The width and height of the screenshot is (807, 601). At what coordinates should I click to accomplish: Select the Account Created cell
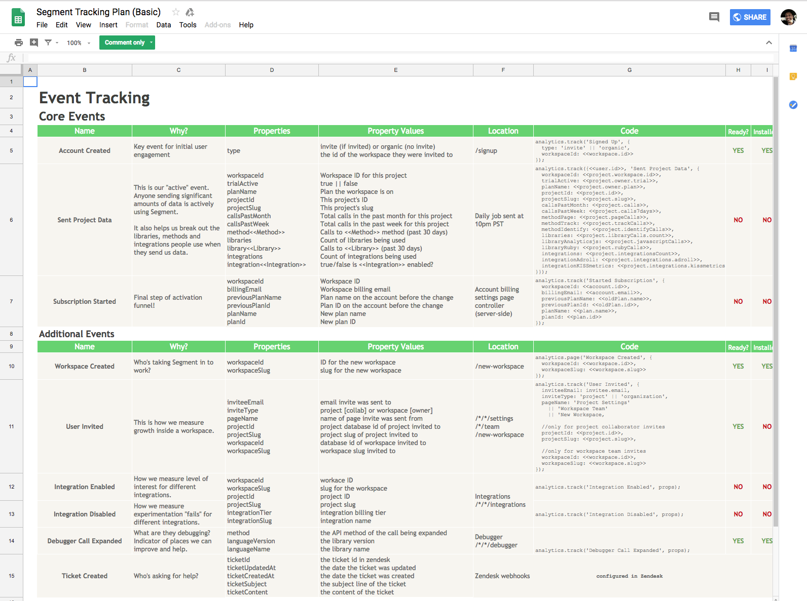(x=85, y=150)
